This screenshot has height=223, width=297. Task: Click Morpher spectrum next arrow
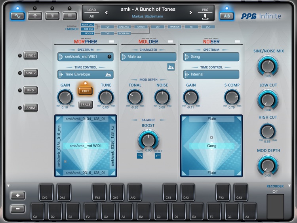(100, 50)
